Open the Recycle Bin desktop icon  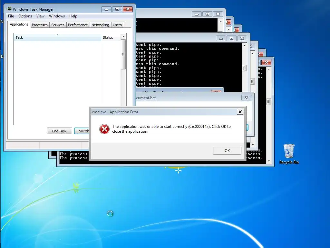point(289,154)
